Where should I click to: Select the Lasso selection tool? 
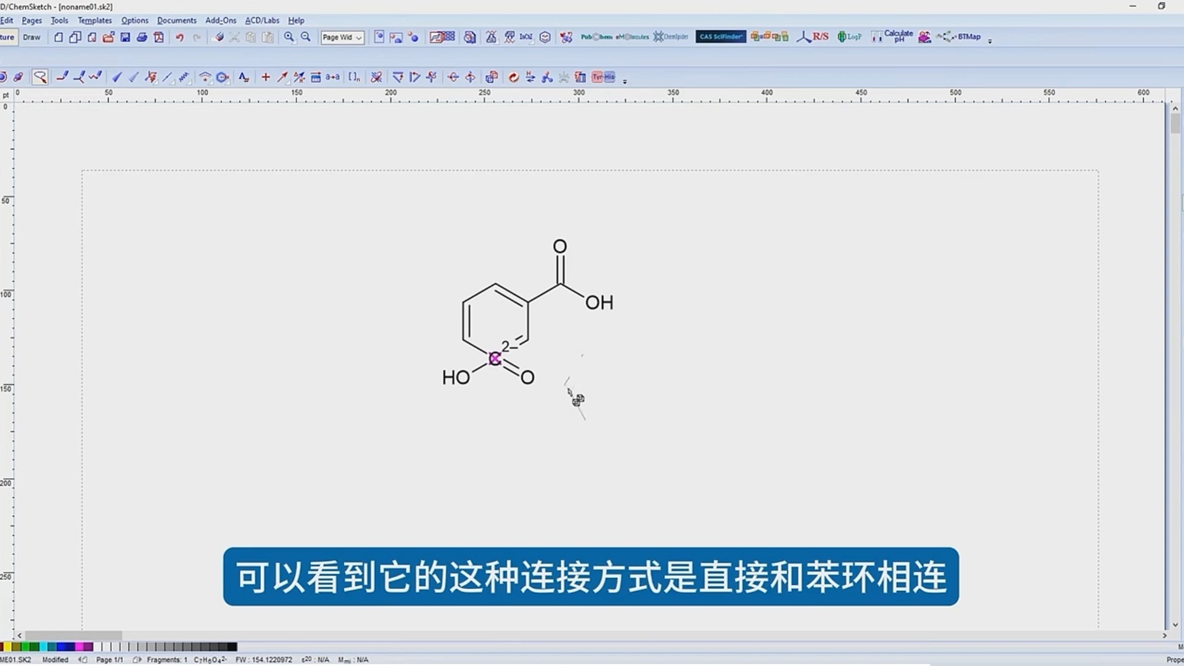point(40,77)
